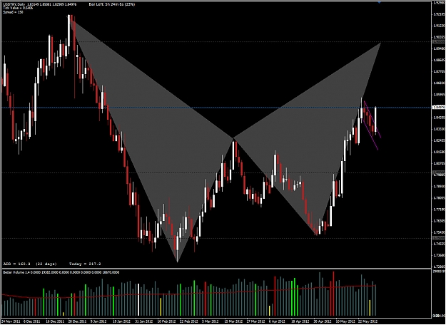
Task: Click the 15 Mar 2012 date label
Action: [233, 321]
